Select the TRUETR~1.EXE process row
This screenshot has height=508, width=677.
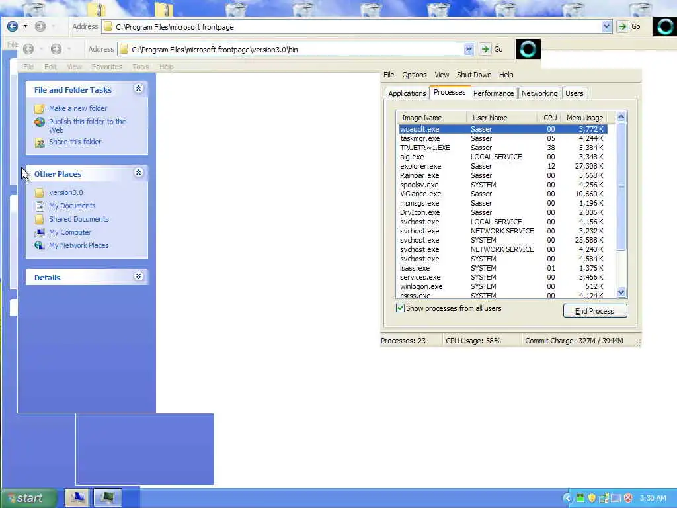[x=503, y=148]
